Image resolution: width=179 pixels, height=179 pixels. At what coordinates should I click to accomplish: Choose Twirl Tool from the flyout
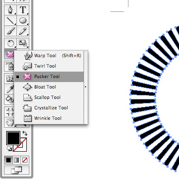click(x=49, y=66)
